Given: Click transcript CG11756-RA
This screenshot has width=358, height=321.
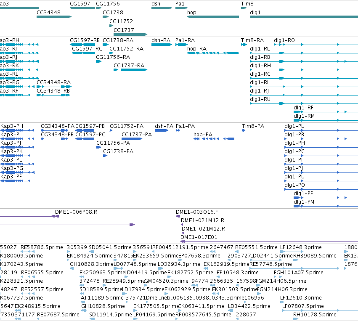Looking at the screenshot, I should click(x=98, y=61).
